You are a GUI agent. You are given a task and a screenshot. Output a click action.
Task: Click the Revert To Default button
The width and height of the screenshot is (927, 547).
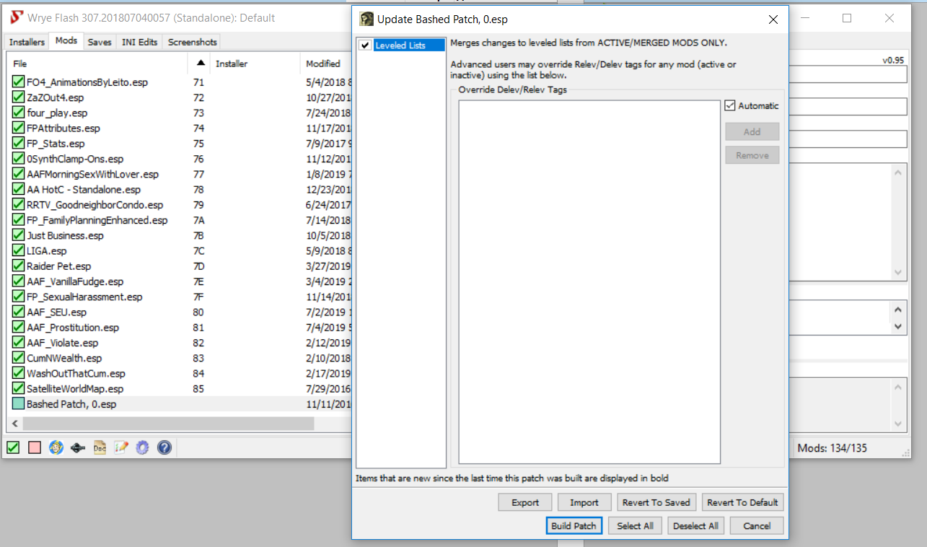click(x=742, y=503)
